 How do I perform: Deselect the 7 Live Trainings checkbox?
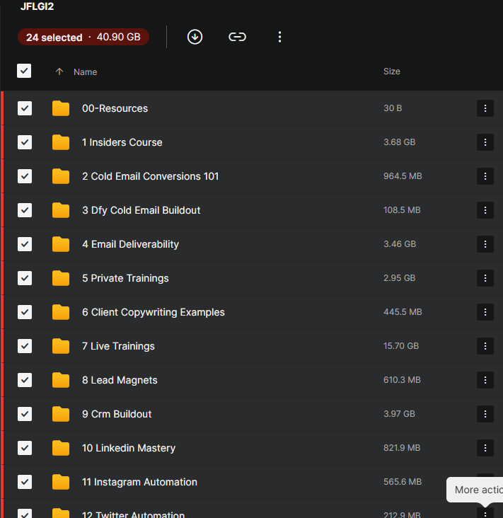coord(25,346)
